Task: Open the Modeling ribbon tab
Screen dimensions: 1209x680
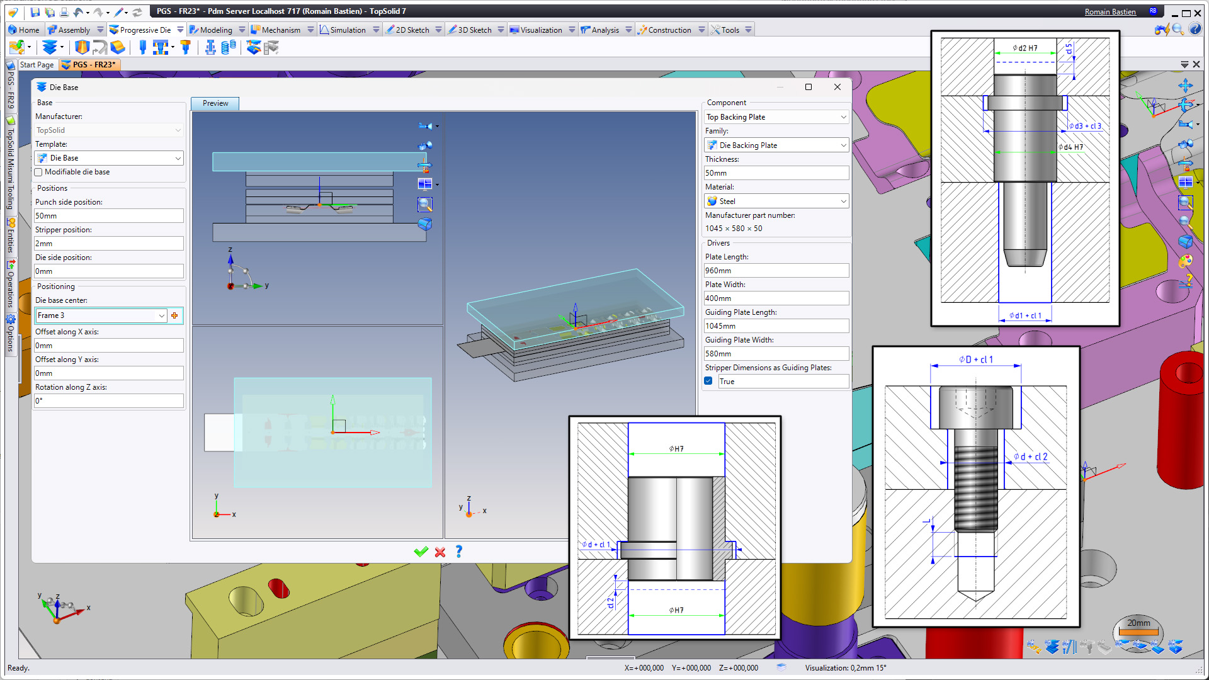Action: pyautogui.click(x=216, y=30)
